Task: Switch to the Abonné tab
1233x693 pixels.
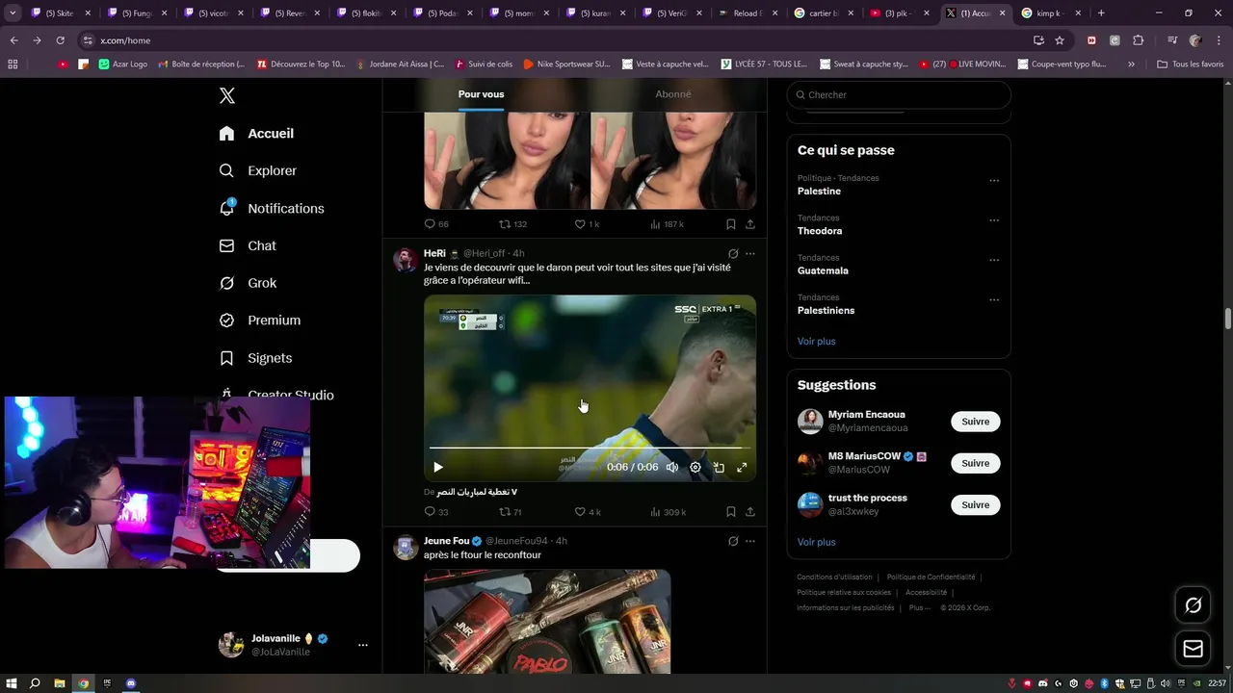Action: click(672, 94)
